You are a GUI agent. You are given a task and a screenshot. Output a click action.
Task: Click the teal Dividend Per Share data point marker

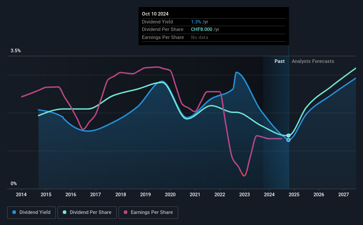coord(288,136)
